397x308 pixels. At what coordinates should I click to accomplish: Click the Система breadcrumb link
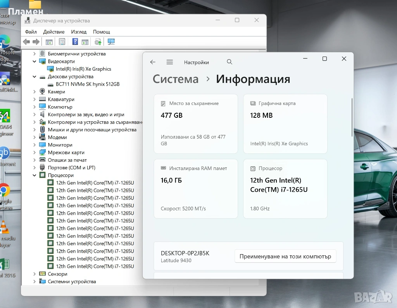point(175,79)
